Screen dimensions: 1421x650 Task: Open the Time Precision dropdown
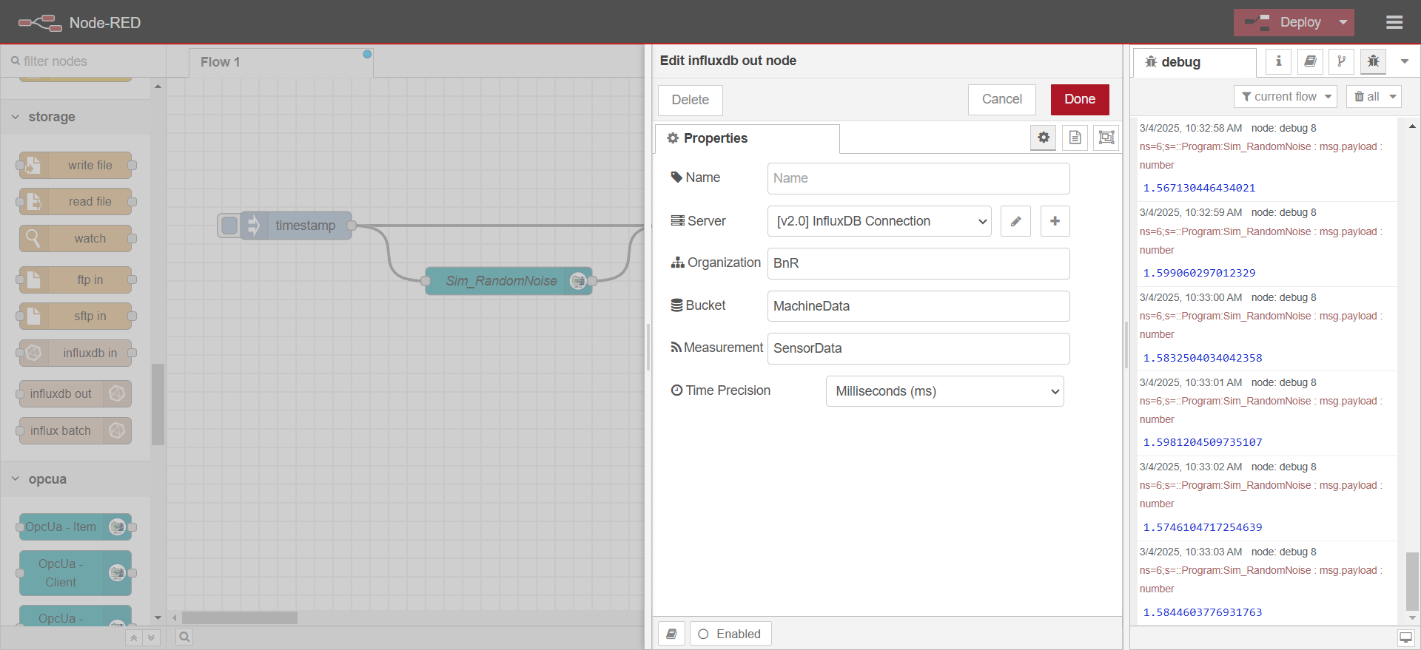[x=944, y=391]
